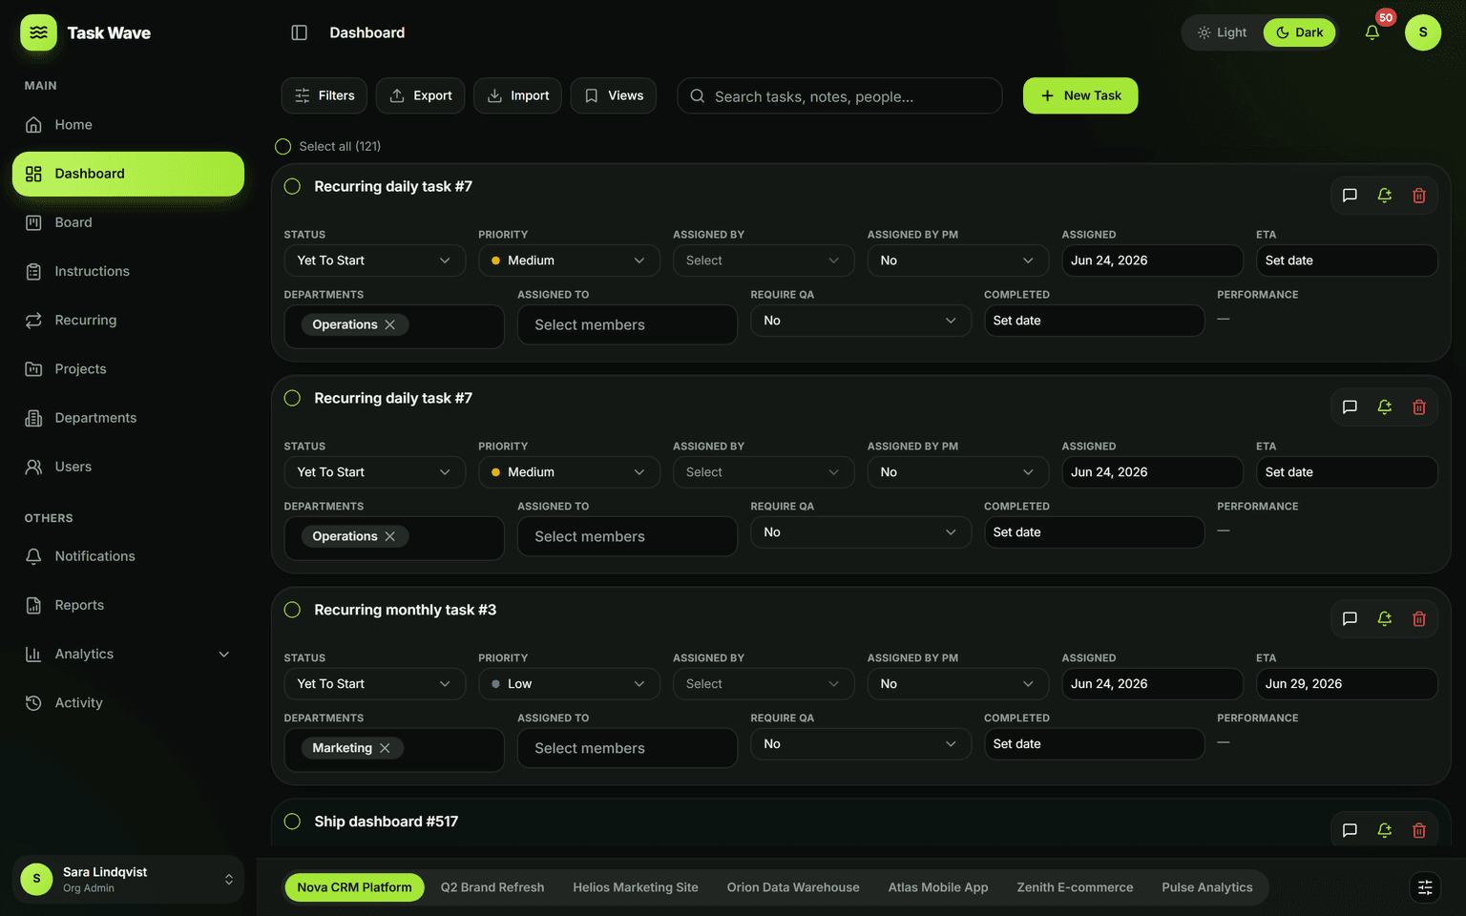This screenshot has height=916, width=1466.
Task: Create a New Task
Action: tap(1080, 95)
